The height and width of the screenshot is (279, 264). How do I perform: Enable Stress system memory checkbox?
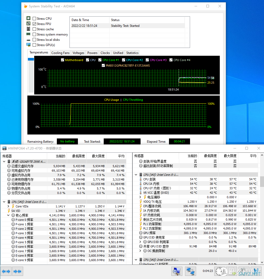pyautogui.click(x=34, y=34)
